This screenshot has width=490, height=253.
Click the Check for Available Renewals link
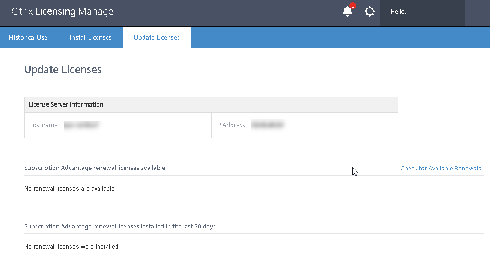[440, 169]
